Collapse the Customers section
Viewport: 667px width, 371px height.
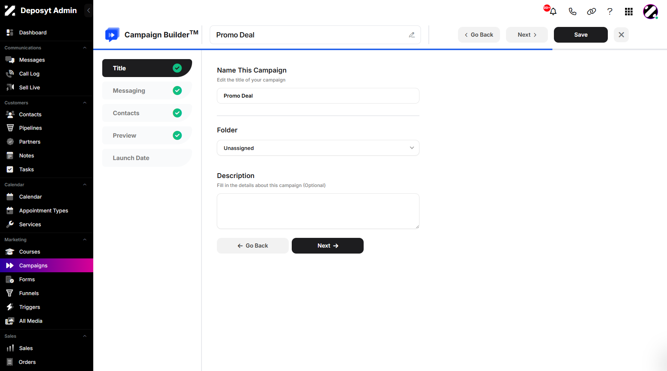(85, 103)
